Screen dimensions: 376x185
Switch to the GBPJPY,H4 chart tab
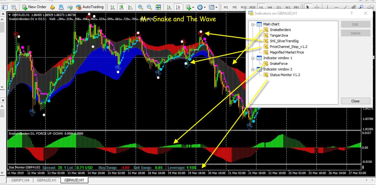click(20, 180)
